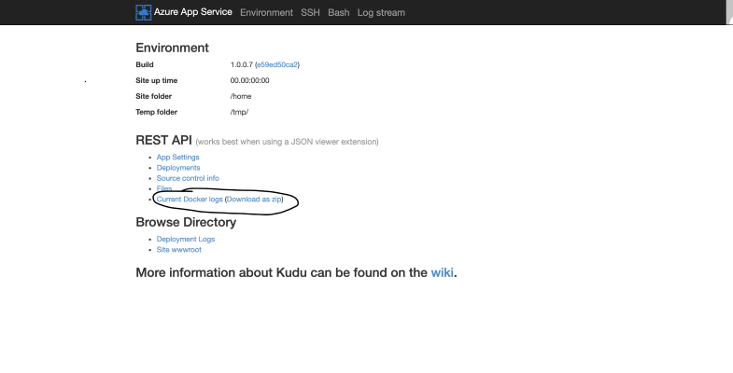Viewport: 733px width, 373px height.
Task: Select the /home site folder value
Action: tap(241, 96)
